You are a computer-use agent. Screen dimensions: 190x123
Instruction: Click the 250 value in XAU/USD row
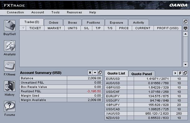click(179, 114)
